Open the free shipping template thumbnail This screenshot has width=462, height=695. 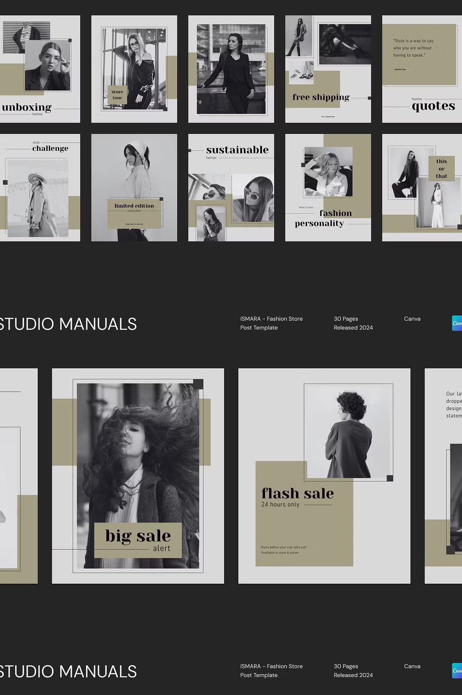pyautogui.click(x=328, y=69)
